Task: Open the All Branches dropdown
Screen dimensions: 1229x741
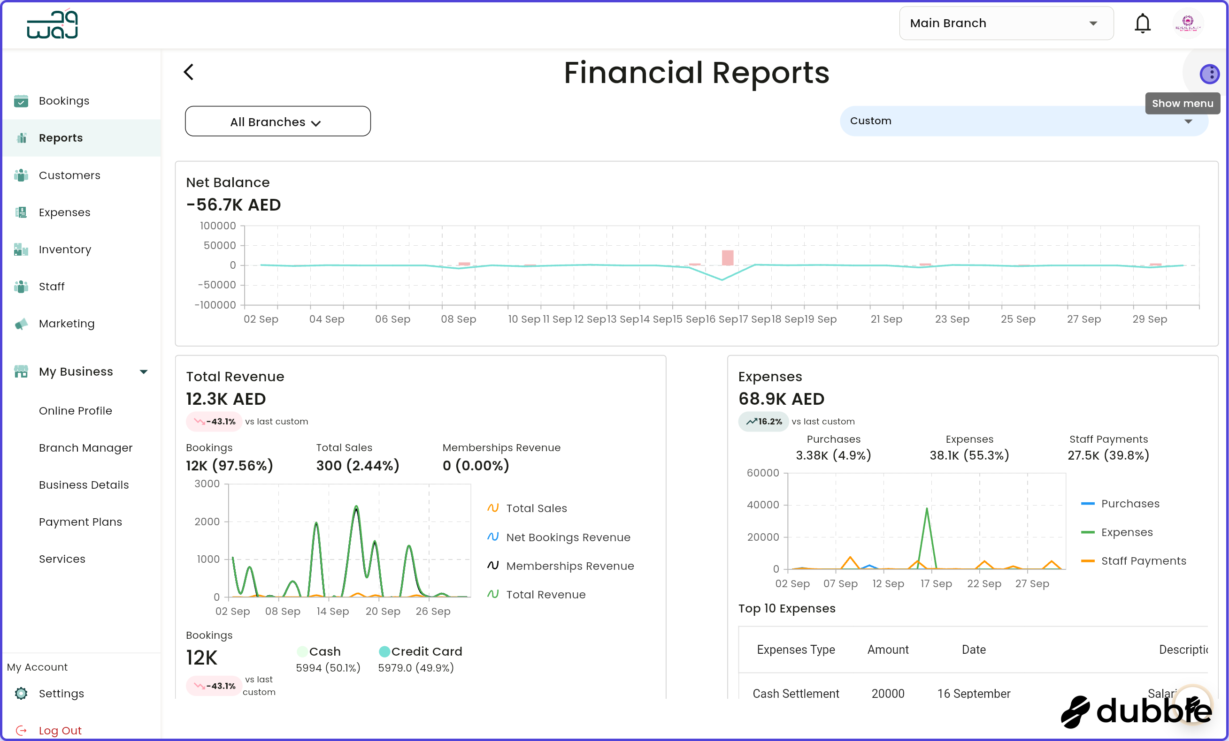Action: coord(277,121)
